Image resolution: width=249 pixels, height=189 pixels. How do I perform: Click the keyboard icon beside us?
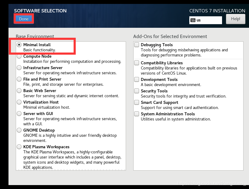tap(193, 20)
